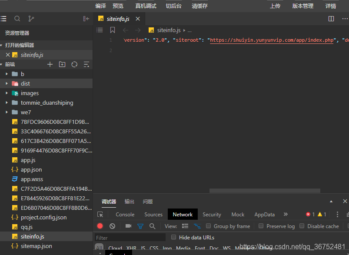Open the Mock tab
The height and width of the screenshot is (255, 349).
coord(238,215)
